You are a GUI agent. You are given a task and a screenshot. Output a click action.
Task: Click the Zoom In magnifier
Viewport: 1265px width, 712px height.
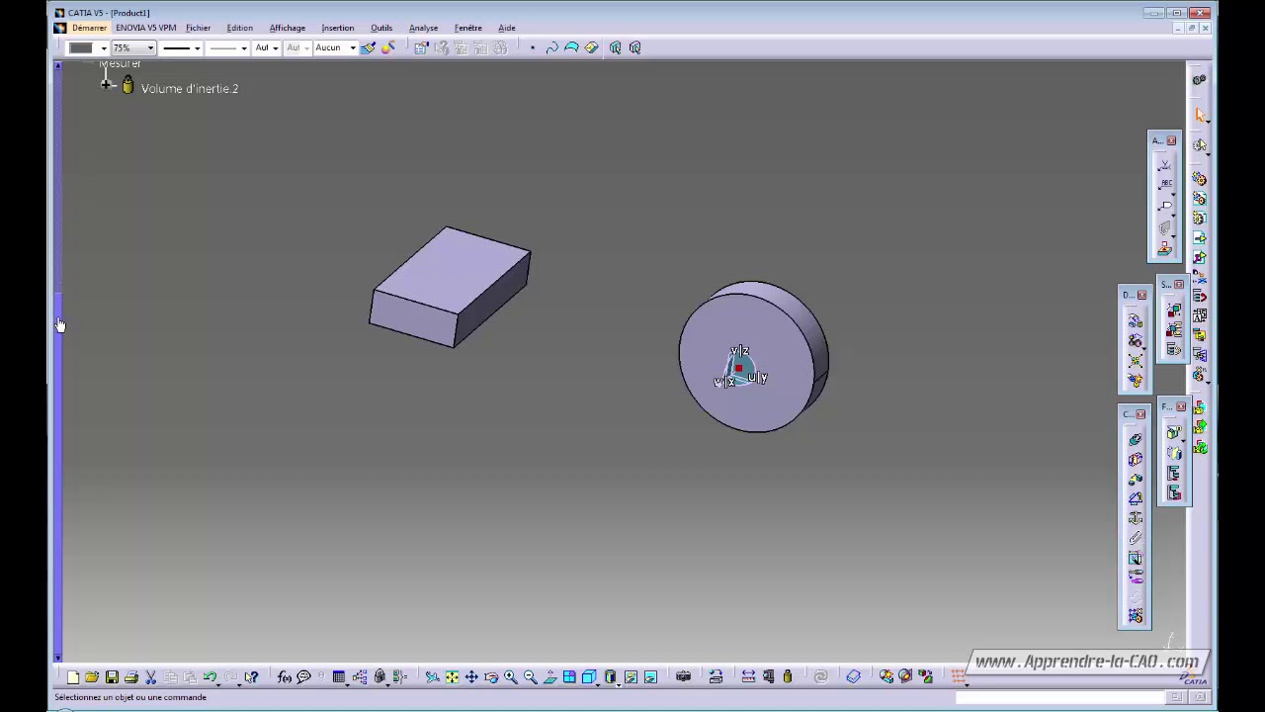pyautogui.click(x=511, y=677)
